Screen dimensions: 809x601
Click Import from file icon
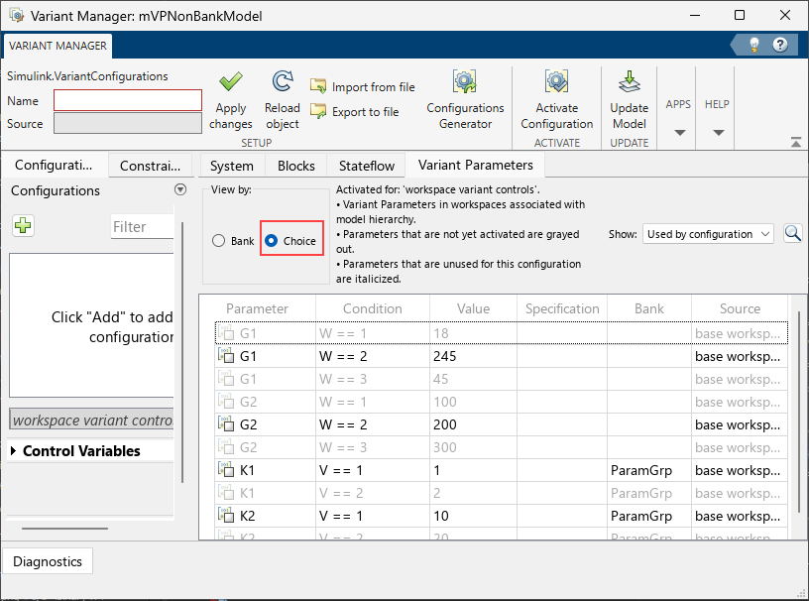point(318,86)
